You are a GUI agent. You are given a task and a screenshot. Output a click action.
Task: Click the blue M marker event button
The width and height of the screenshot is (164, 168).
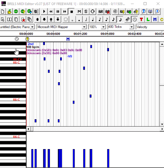coord(155,19)
